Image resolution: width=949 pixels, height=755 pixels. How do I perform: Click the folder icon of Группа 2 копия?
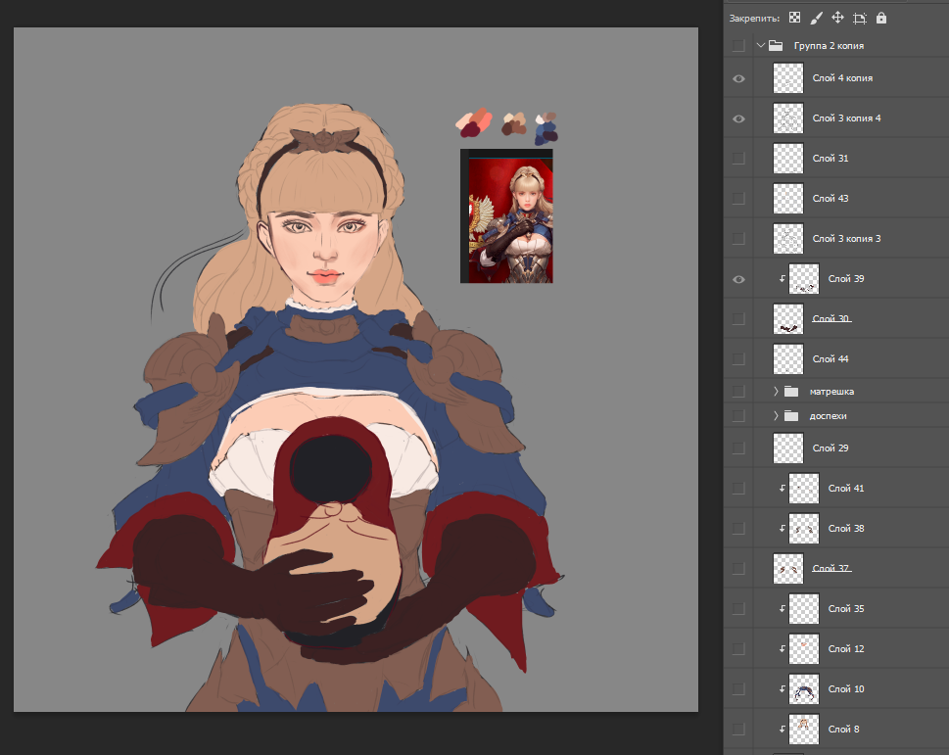pyautogui.click(x=776, y=45)
